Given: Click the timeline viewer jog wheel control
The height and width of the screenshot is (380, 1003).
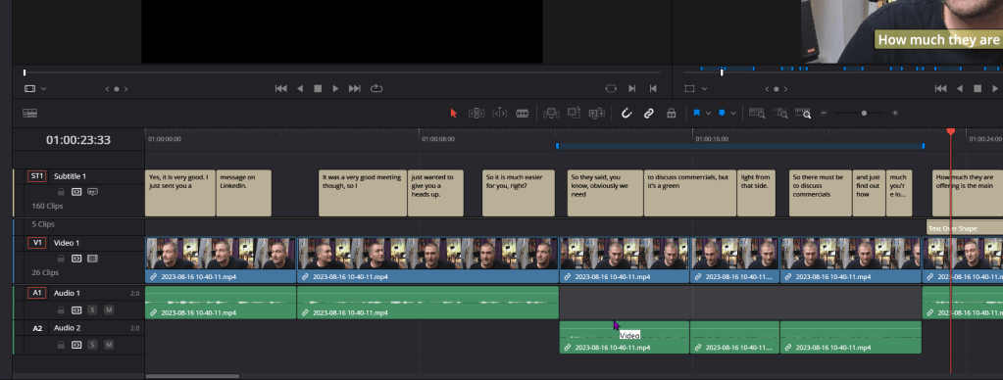Looking at the screenshot, I should [x=777, y=89].
